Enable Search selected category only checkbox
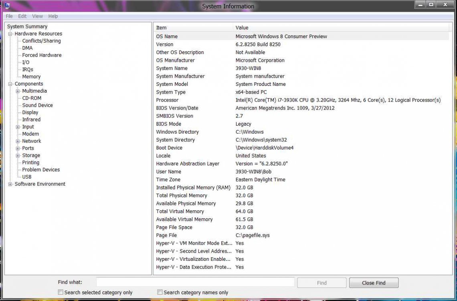This screenshot has height=301, width=457. point(61,292)
